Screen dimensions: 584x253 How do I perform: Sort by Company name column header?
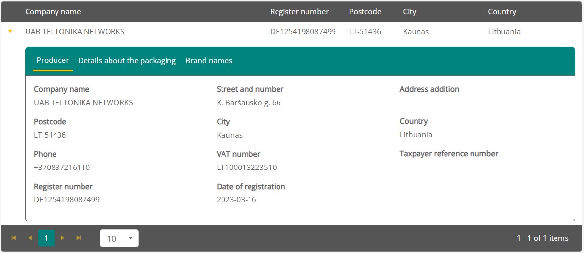click(x=53, y=12)
